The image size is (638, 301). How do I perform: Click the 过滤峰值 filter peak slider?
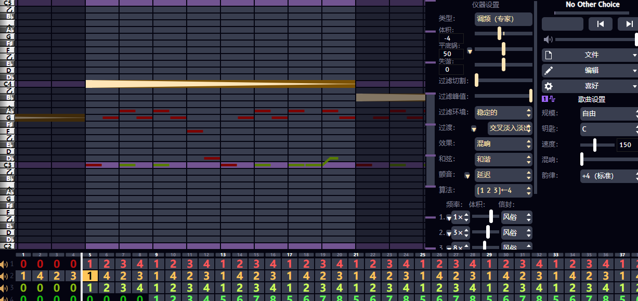pyautogui.click(x=503, y=96)
